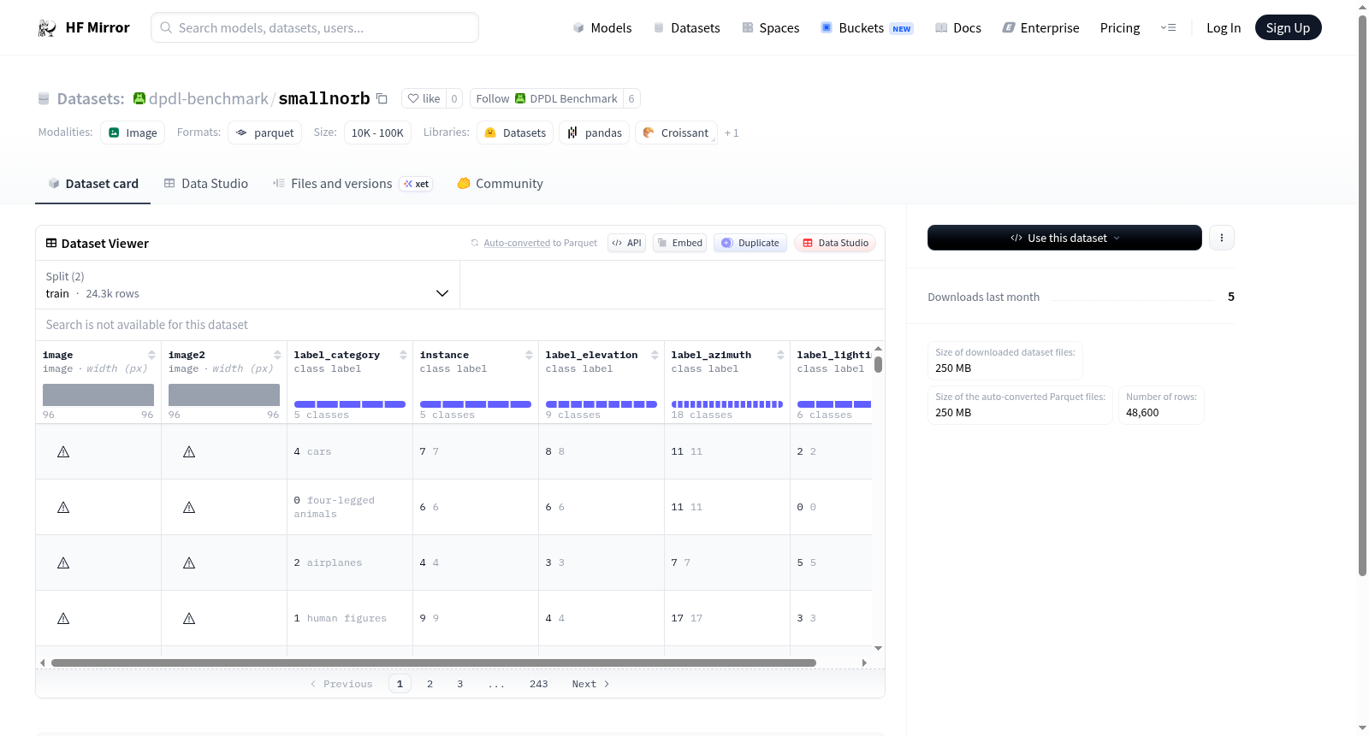1369x736 pixels.
Task: Click the table vertical scrollbar thumb
Action: point(878,365)
